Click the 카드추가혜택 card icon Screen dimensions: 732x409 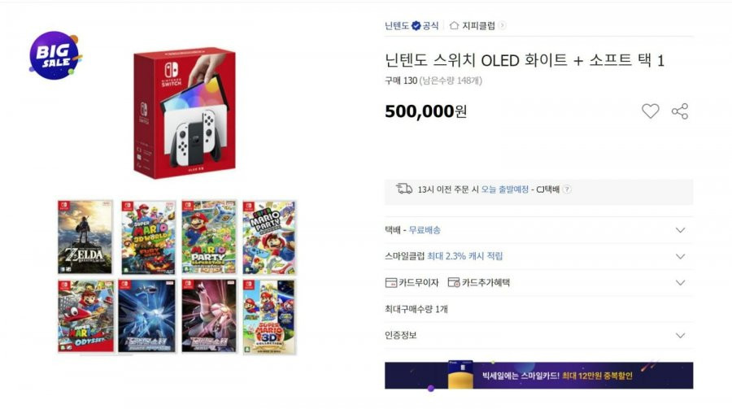click(453, 282)
